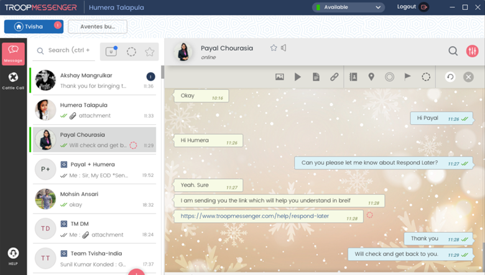The width and height of the screenshot is (485, 275).
Task: Mute notifications for Payal Chourasia
Action: click(284, 48)
